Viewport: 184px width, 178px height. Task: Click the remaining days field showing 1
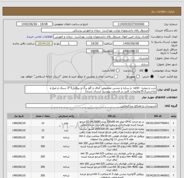point(69,43)
